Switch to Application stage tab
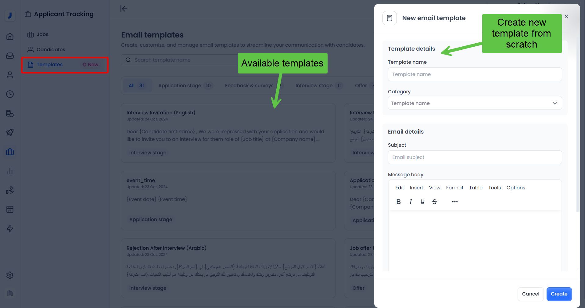 [x=185, y=85]
